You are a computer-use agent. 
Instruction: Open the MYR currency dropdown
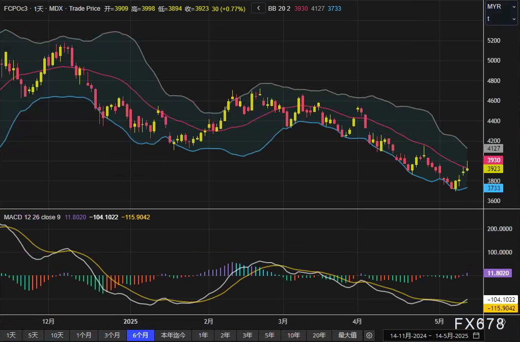point(501,7)
